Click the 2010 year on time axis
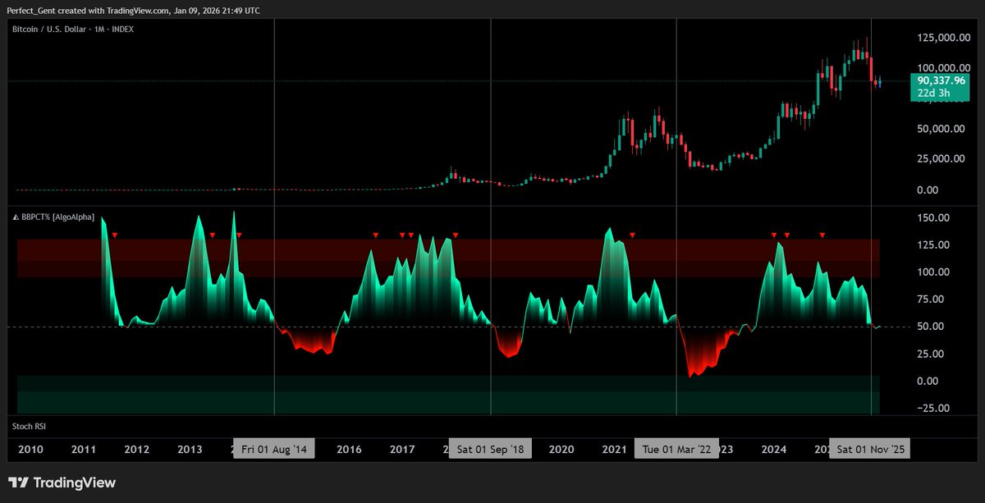 point(30,449)
